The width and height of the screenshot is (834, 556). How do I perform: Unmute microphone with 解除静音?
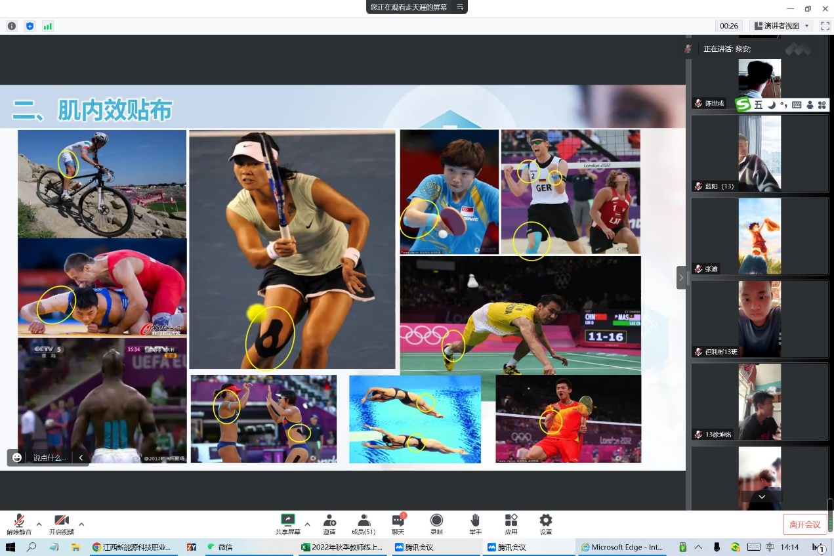(19, 524)
